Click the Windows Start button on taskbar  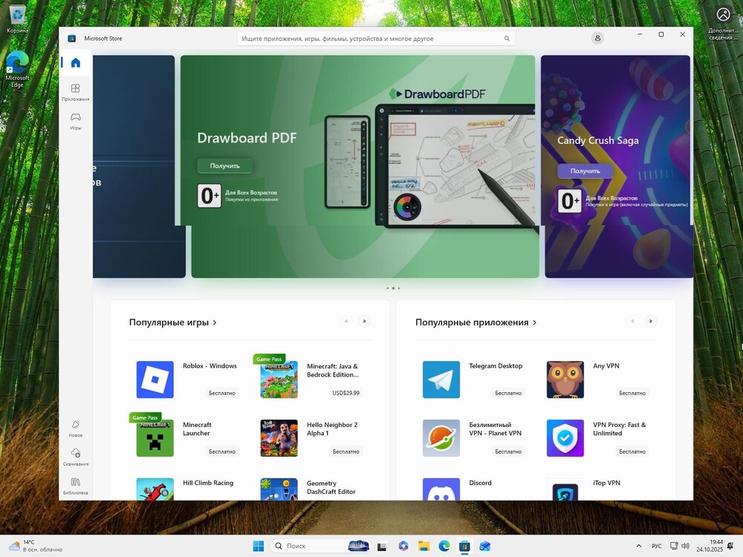click(x=258, y=546)
